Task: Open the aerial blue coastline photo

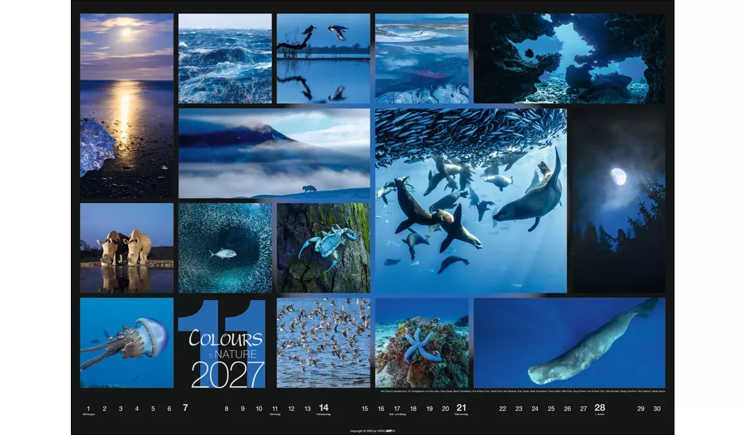Action: point(421,58)
